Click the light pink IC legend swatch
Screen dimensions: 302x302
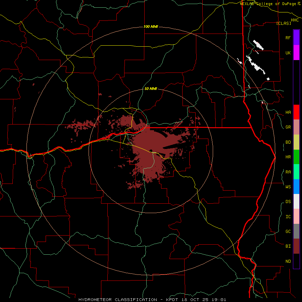(296, 216)
